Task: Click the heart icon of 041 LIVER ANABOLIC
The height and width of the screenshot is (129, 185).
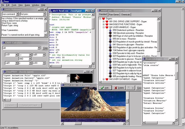Action: (107, 27)
